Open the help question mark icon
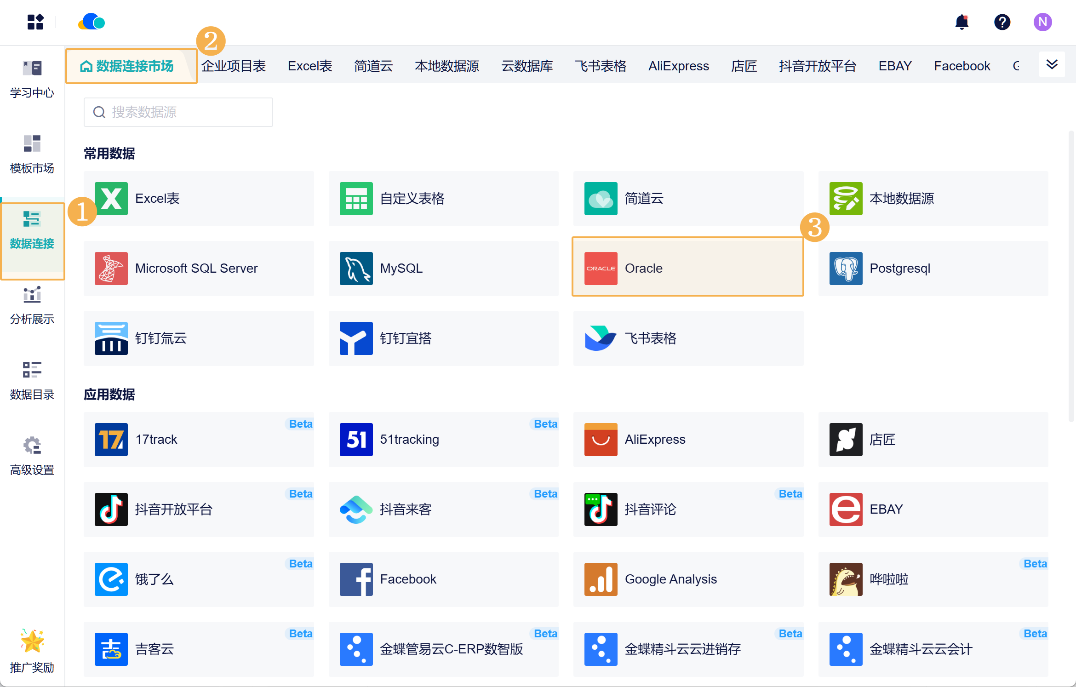The width and height of the screenshot is (1076, 687). coord(1002,22)
